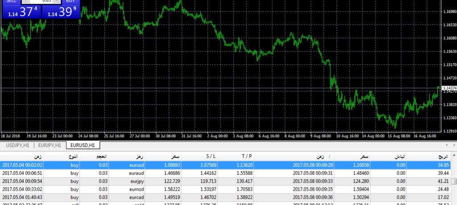Image resolution: width=457 pixels, height=205 pixels.
Task: Click the volume decrease arrow beside SELL
Action: (25, 1)
